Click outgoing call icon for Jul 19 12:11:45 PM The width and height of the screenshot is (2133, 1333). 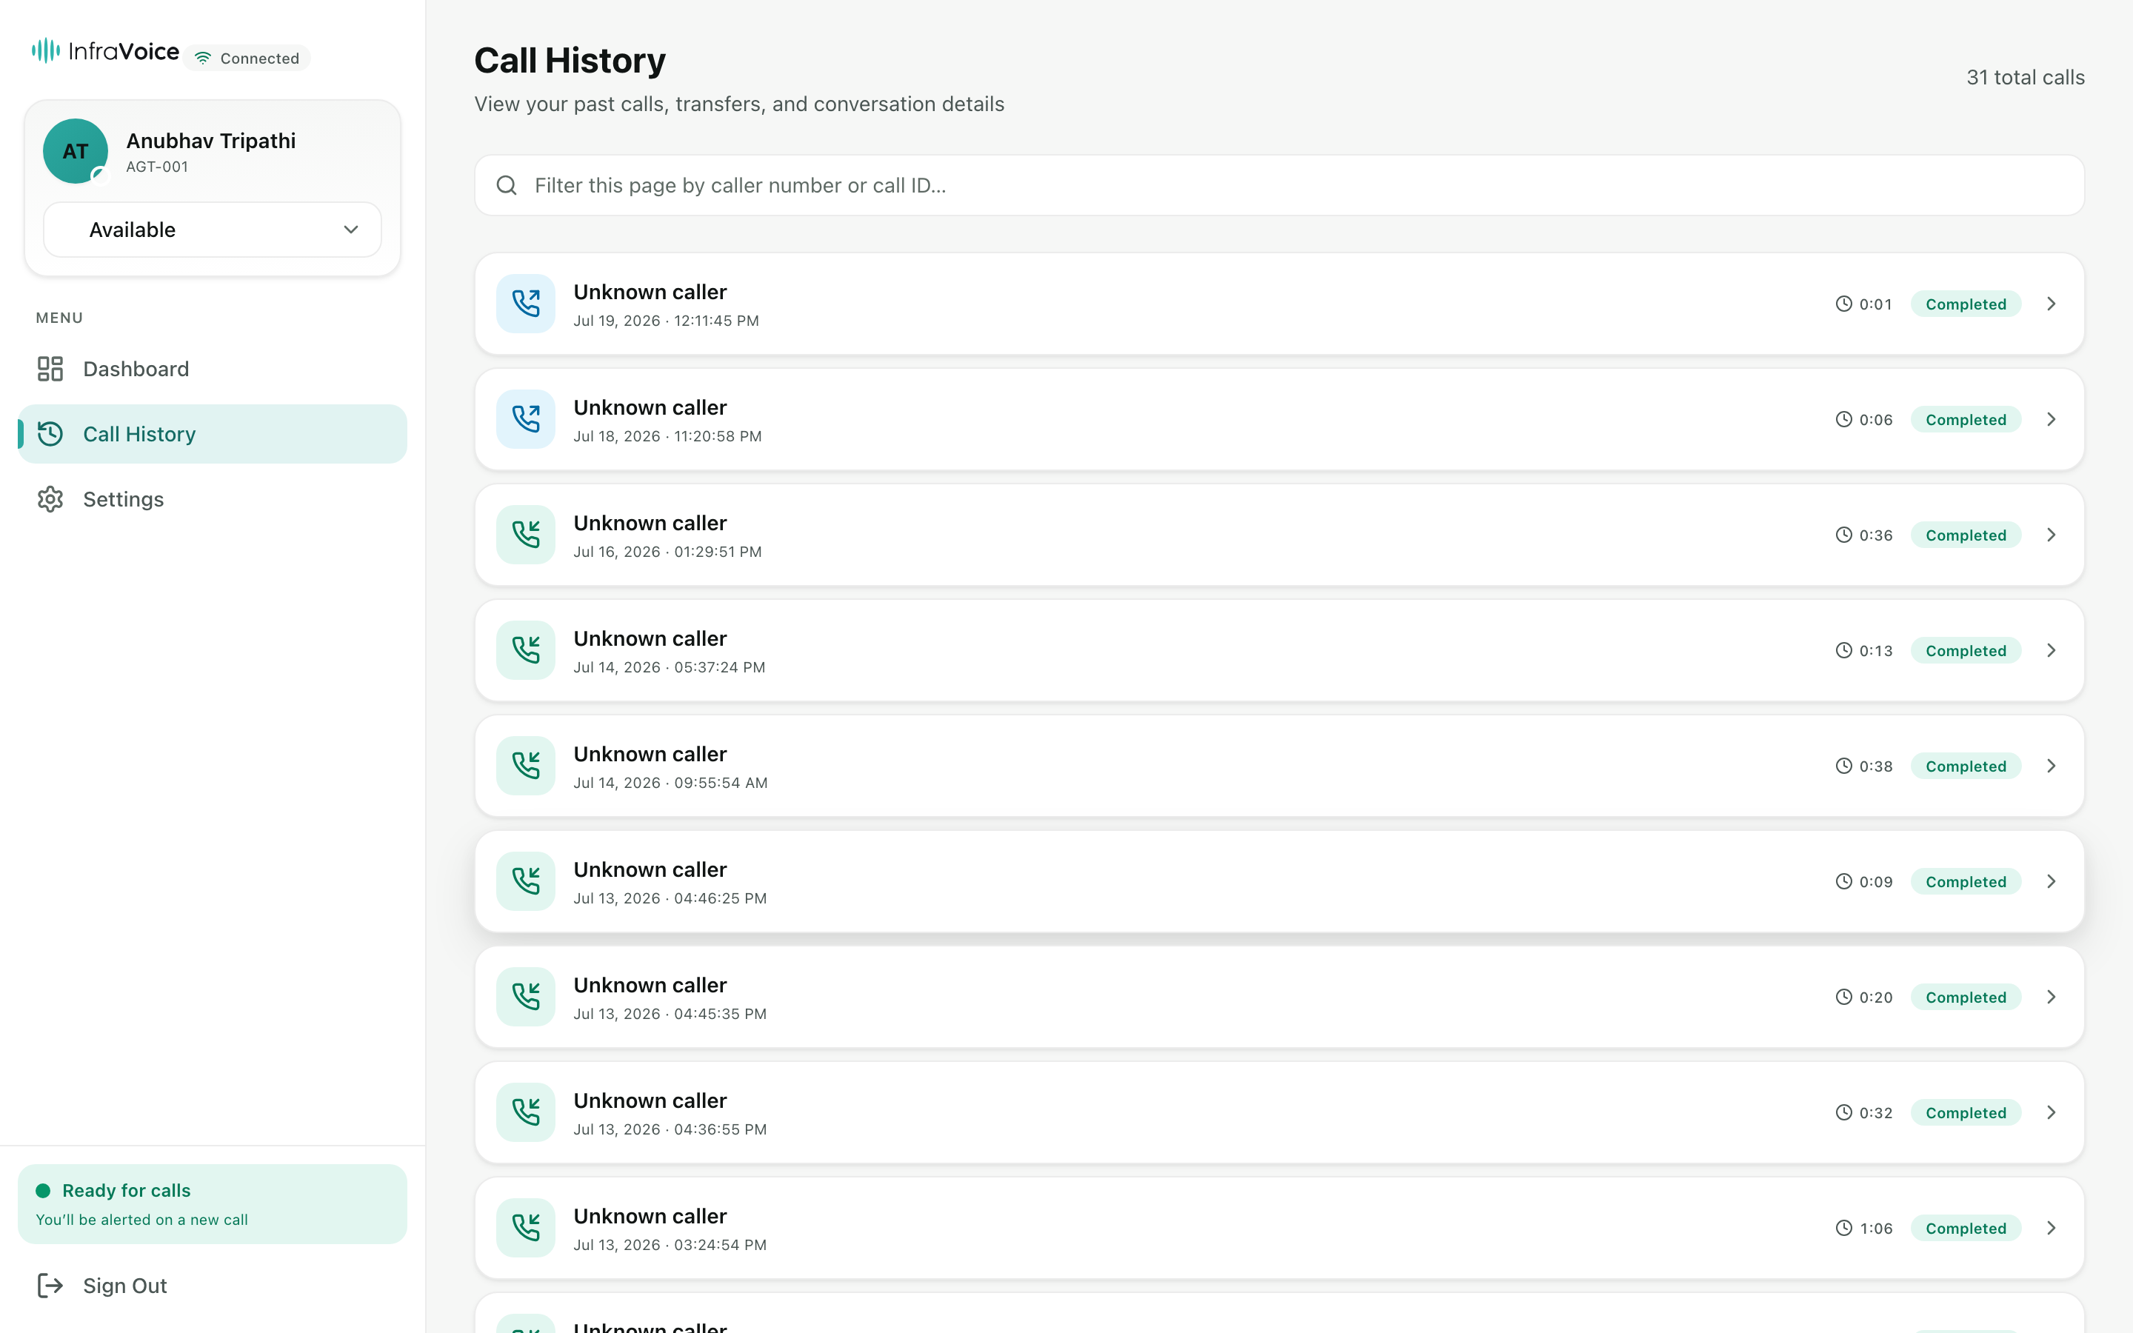coord(526,304)
